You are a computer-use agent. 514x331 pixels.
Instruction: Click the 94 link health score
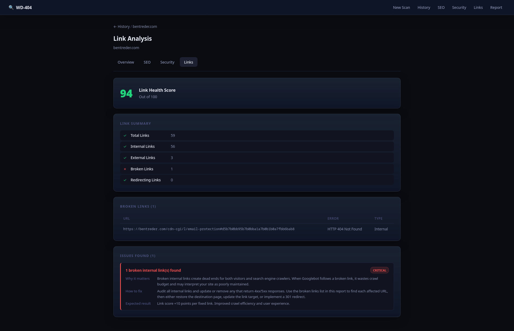click(126, 93)
